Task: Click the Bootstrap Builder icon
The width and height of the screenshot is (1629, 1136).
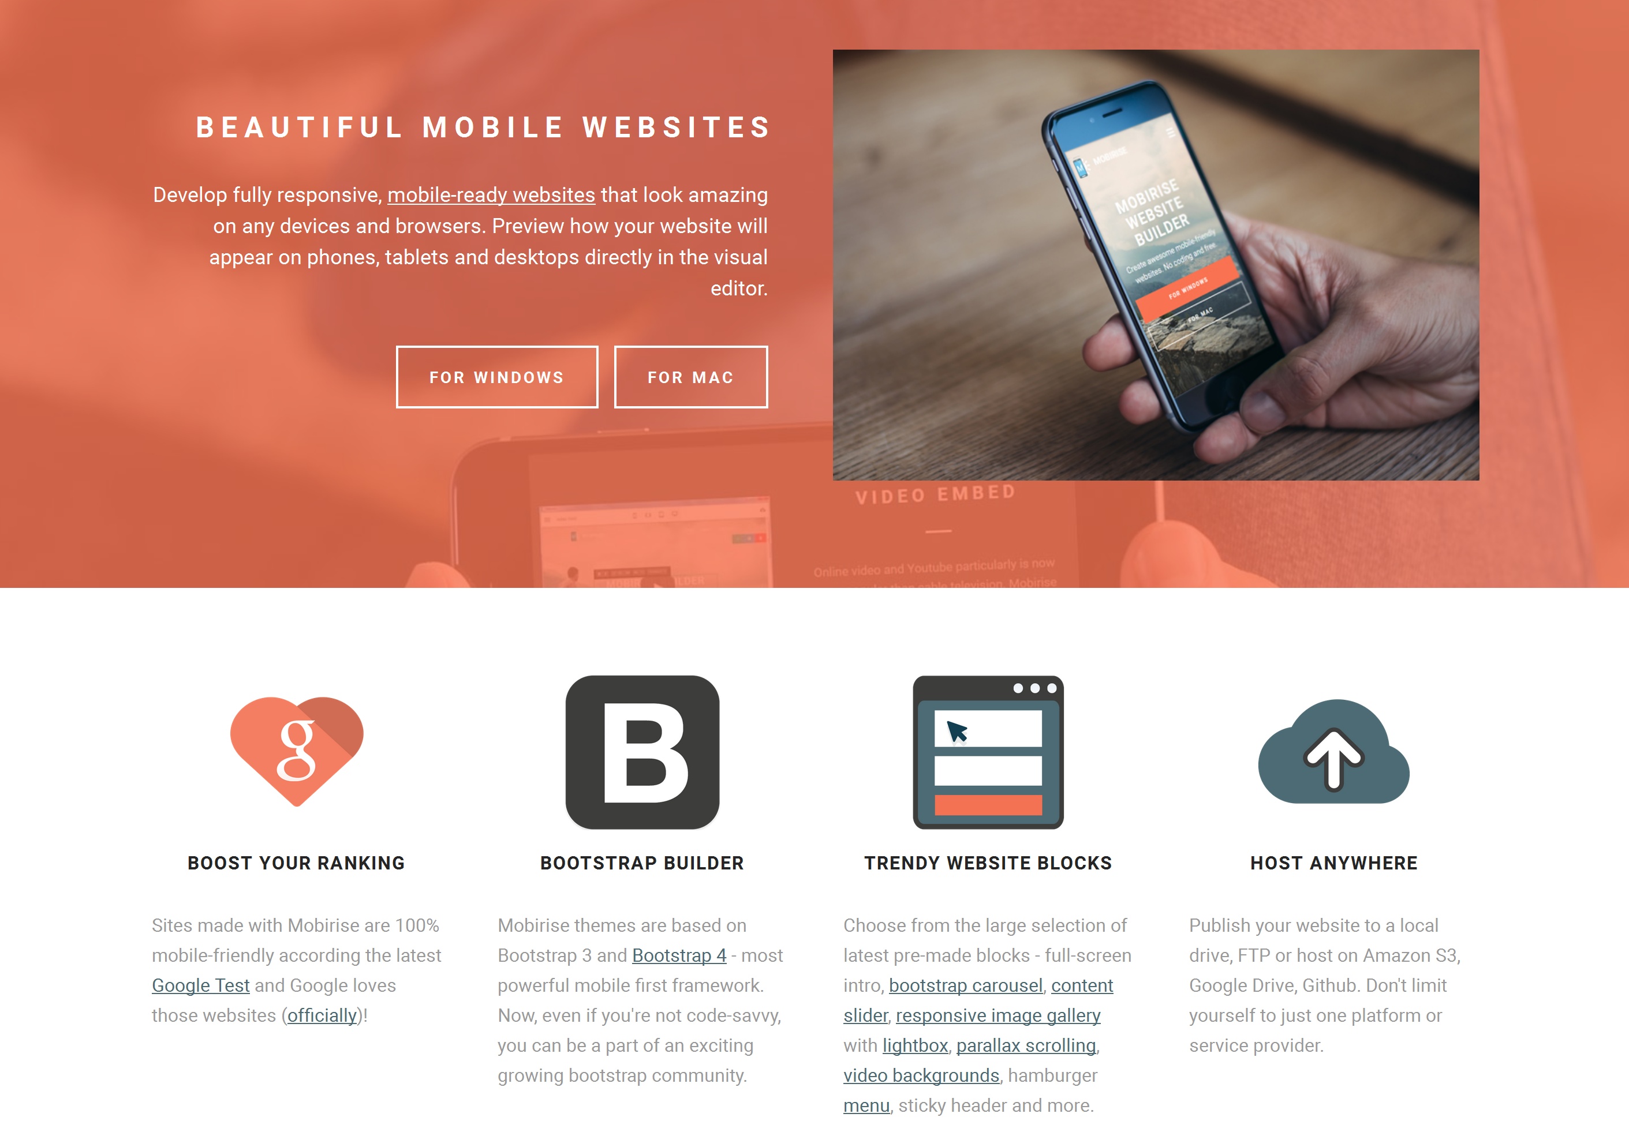Action: 641,752
